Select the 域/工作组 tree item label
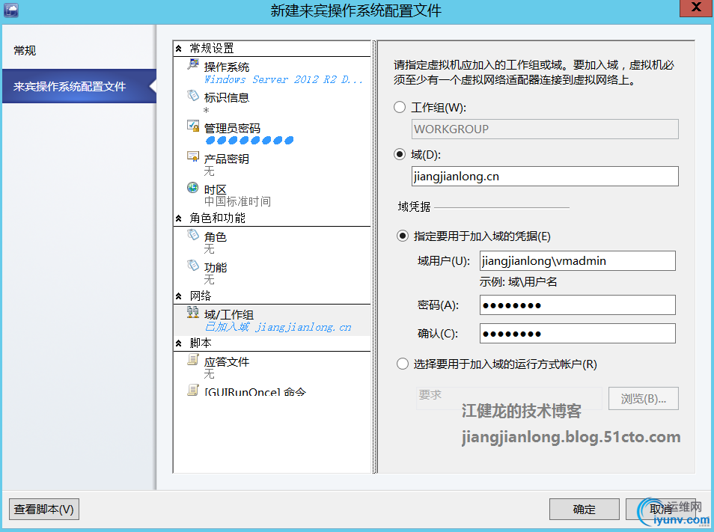This screenshot has height=532, width=714. pos(229,314)
